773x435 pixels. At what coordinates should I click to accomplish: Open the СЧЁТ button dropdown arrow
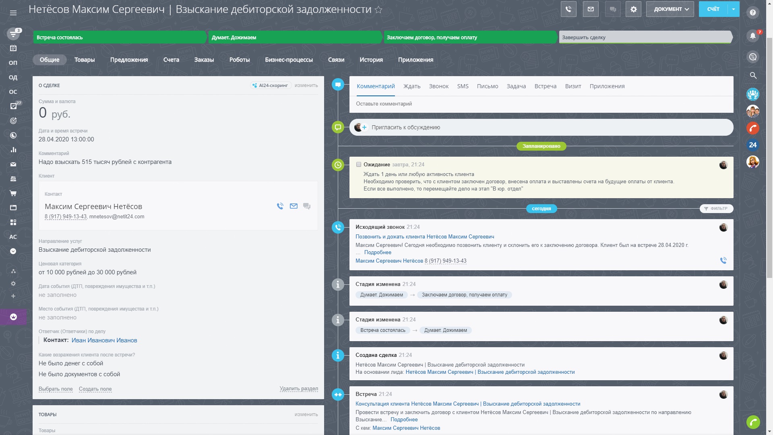(734, 9)
